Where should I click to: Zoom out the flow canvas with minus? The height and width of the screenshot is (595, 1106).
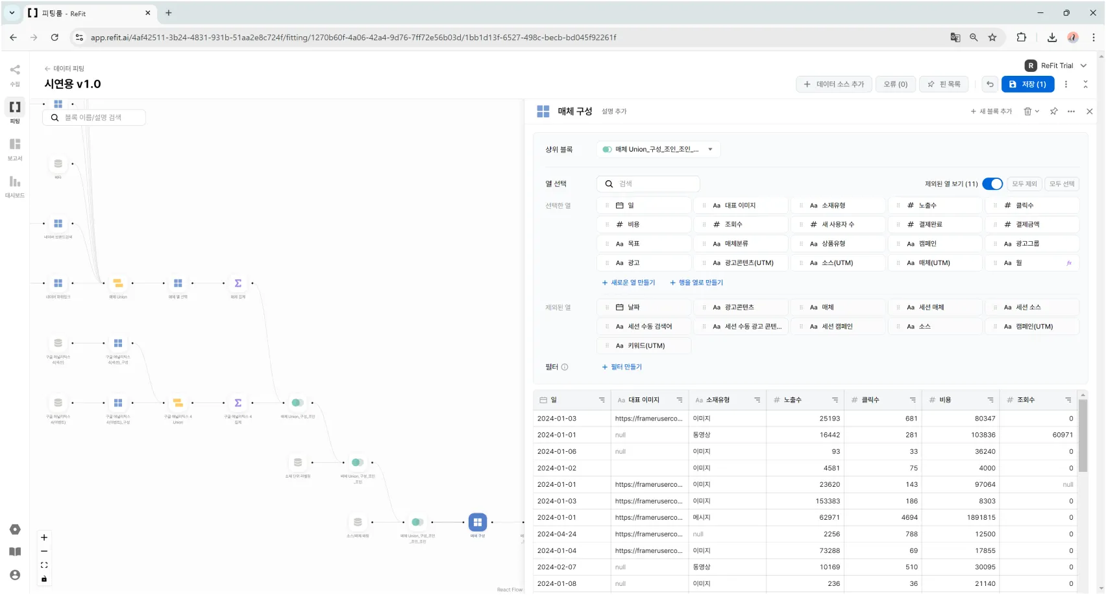click(x=44, y=551)
